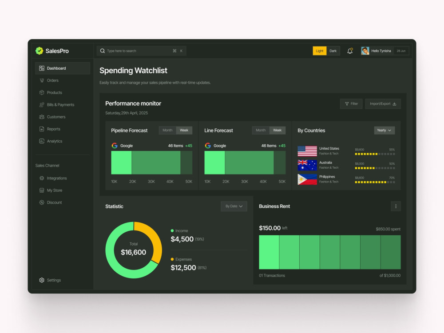Image resolution: width=444 pixels, height=333 pixels.
Task: Click the Australia flag
Action: [x=307, y=165]
